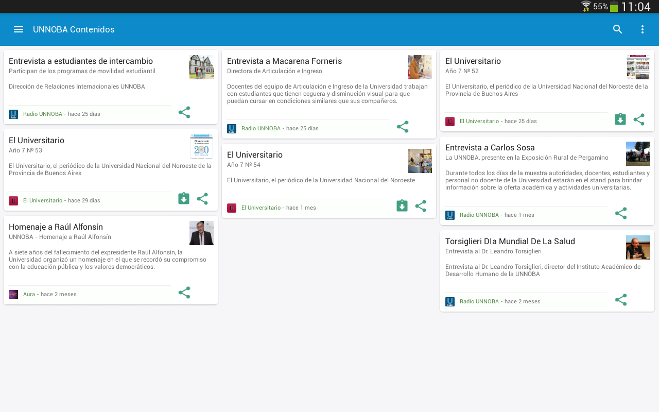Open El Universitario source on Nº 53 card

(43, 201)
